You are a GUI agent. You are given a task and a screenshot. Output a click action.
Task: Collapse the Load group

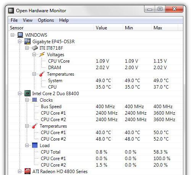pos(27,145)
